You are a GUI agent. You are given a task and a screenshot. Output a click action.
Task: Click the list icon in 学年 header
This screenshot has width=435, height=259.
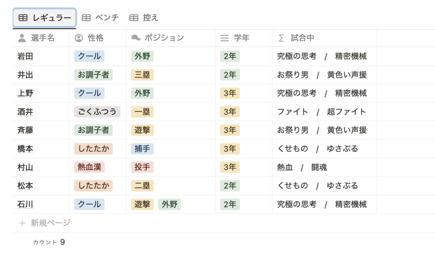(x=224, y=38)
